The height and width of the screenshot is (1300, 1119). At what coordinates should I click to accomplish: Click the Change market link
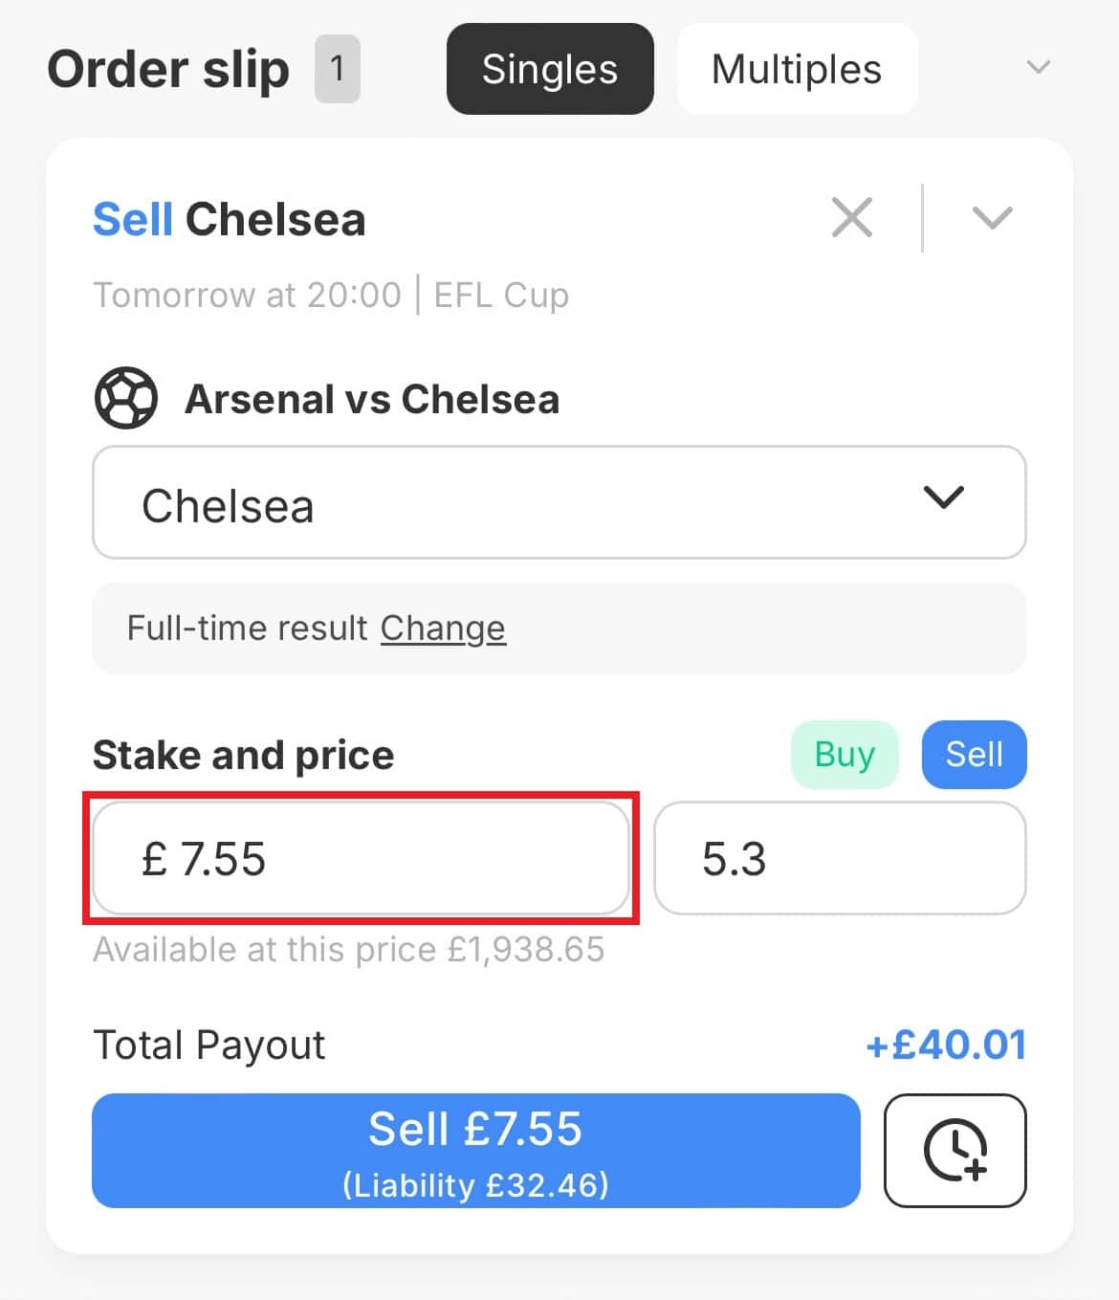click(x=443, y=628)
